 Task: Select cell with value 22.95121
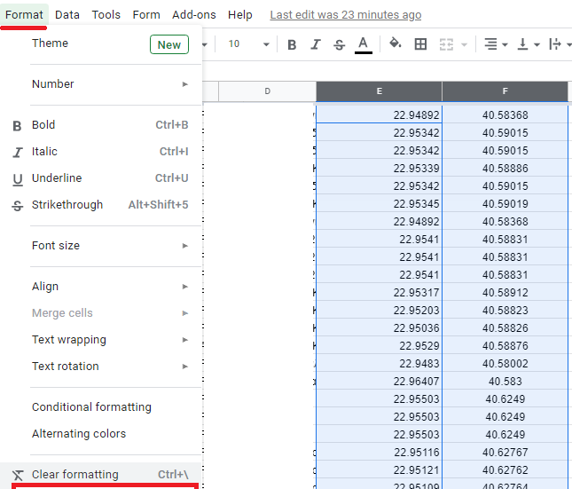(x=379, y=470)
